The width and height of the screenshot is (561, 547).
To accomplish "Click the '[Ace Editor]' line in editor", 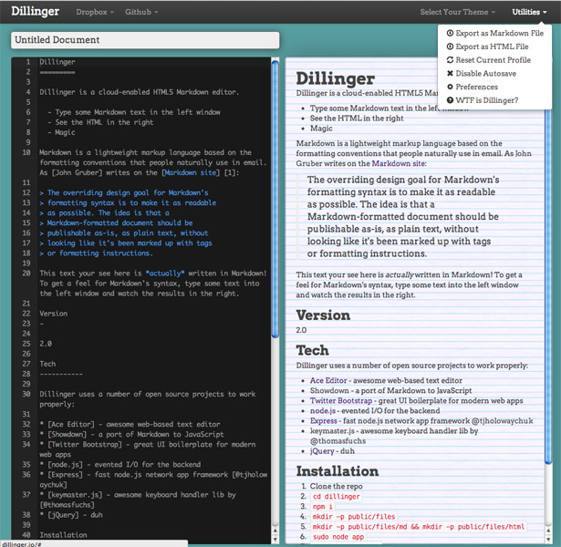I will click(x=130, y=424).
